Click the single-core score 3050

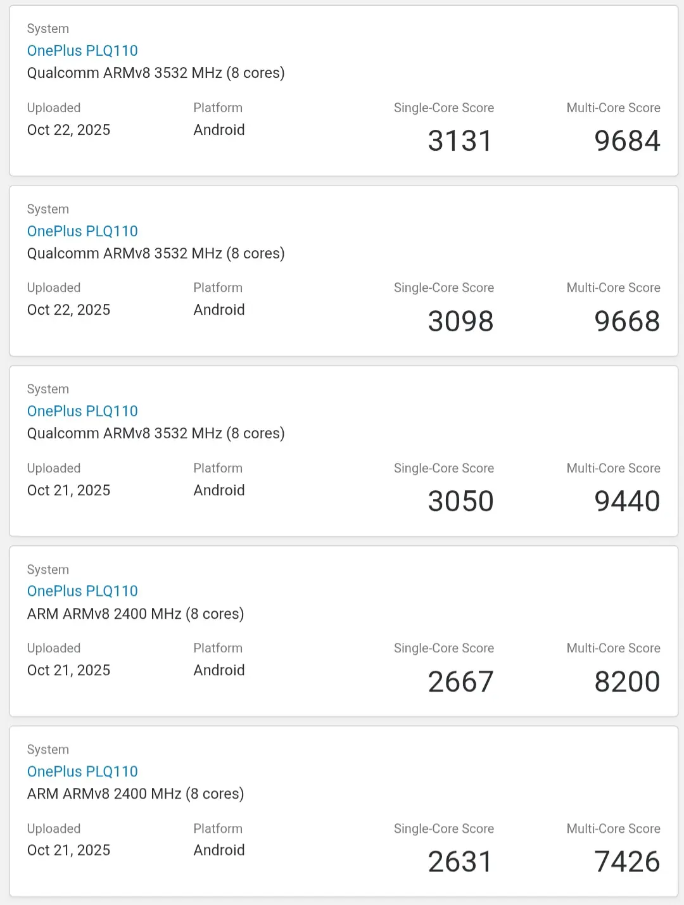coord(460,501)
